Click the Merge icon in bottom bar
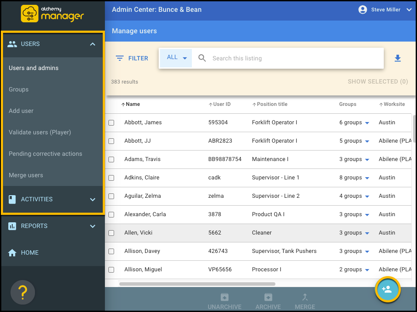Screen dimensions: 417x312 pos(305,297)
